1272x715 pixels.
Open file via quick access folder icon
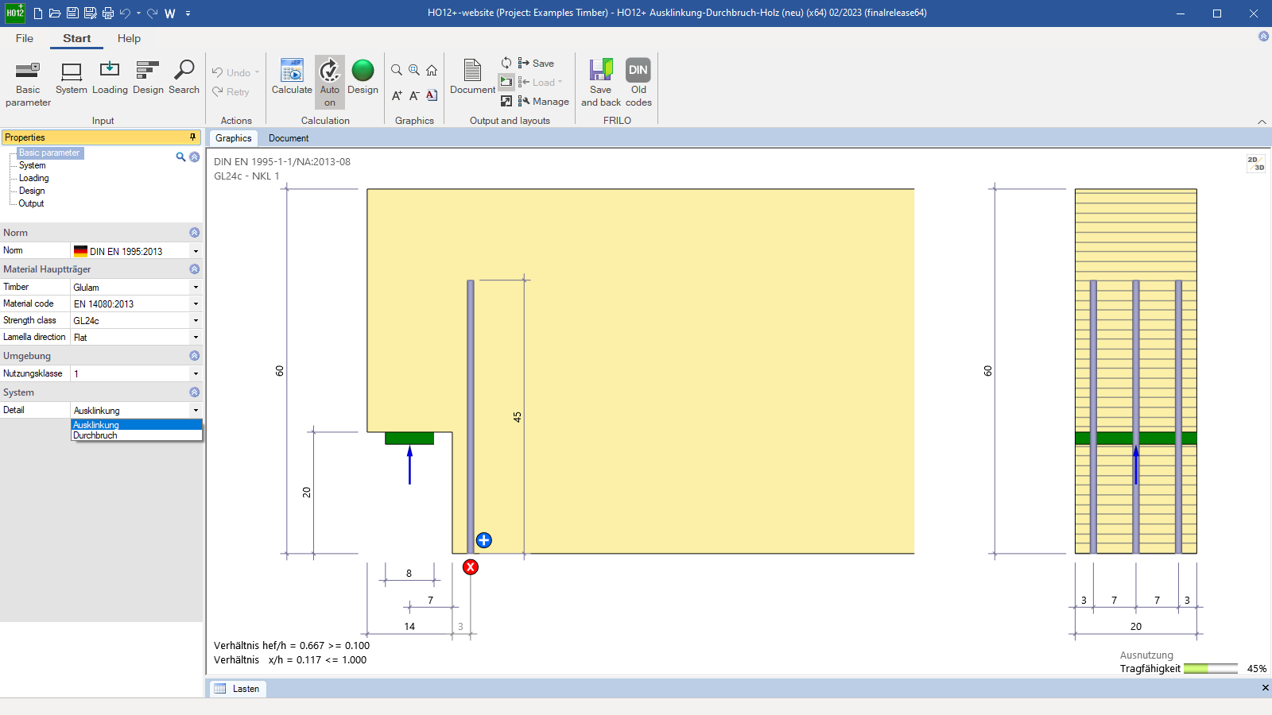pyautogui.click(x=55, y=14)
